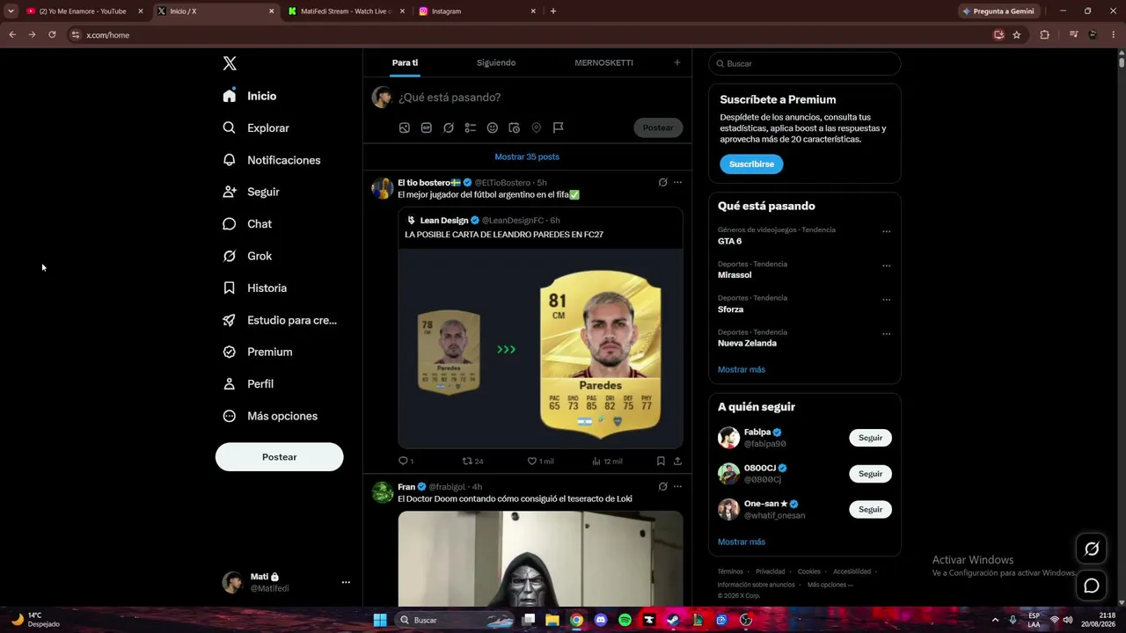
Task: Open the floating Grok button
Action: (x=1092, y=549)
